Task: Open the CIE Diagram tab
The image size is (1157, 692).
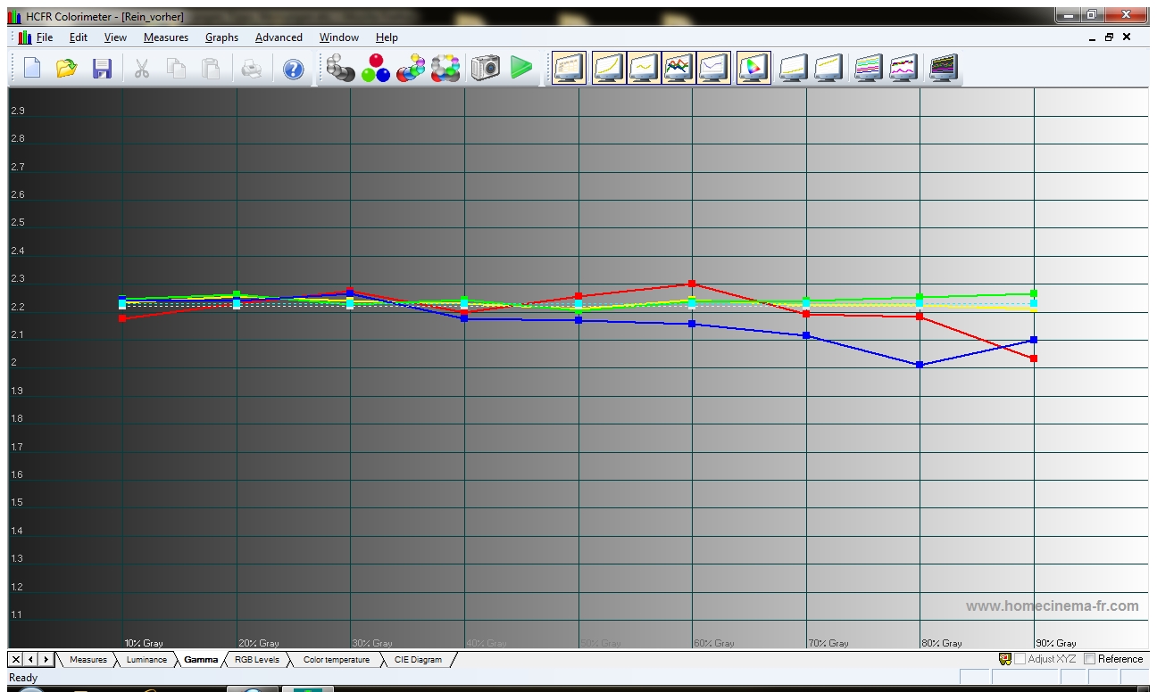Action: (x=418, y=660)
